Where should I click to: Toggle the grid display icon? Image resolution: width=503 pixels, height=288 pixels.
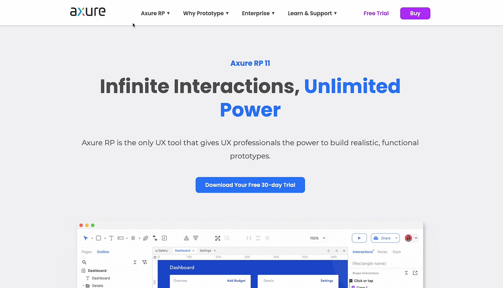pyautogui.click(x=267, y=238)
